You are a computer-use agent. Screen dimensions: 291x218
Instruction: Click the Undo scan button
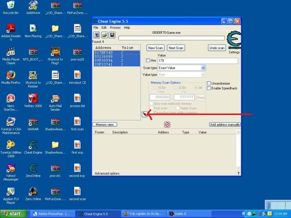coord(217,48)
